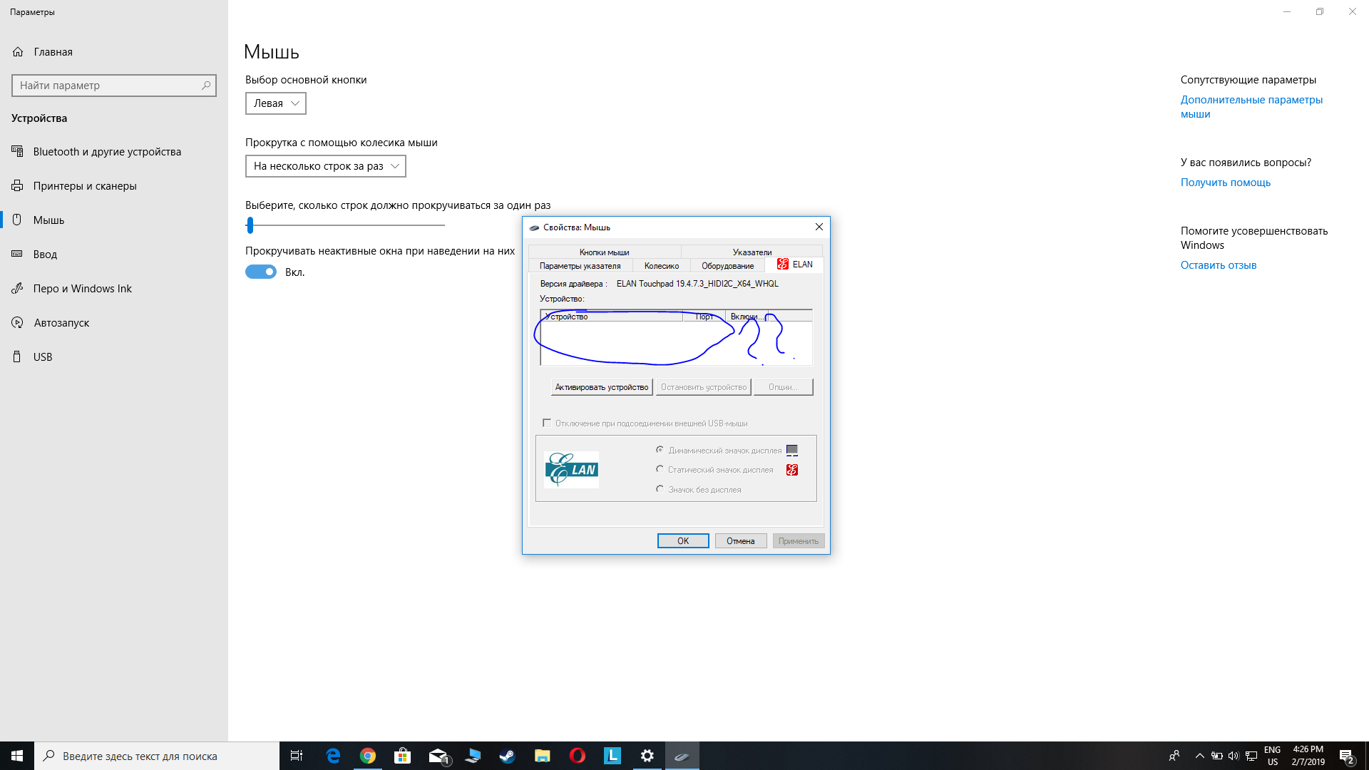Open the Mail app with notification badge
This screenshot has width=1369, height=770.
tap(437, 755)
